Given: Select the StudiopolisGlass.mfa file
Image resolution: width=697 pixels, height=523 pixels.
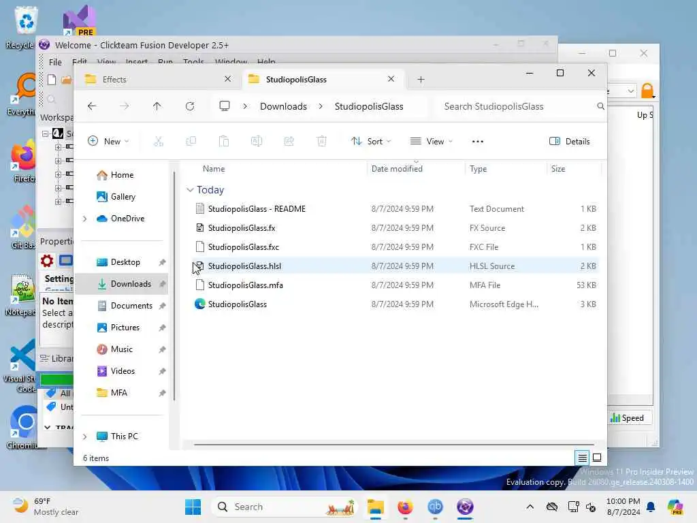Looking at the screenshot, I should point(395,285).
